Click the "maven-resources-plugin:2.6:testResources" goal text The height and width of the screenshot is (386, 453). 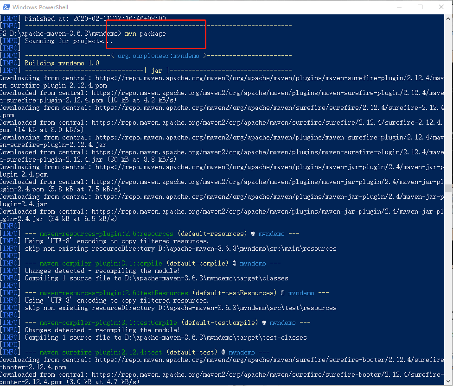pos(114,293)
